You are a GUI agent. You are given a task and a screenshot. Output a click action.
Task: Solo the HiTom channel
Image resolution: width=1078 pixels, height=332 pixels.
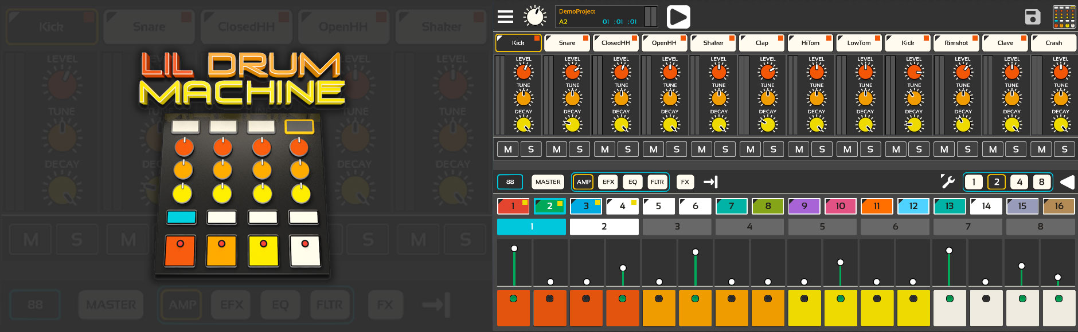pos(822,149)
